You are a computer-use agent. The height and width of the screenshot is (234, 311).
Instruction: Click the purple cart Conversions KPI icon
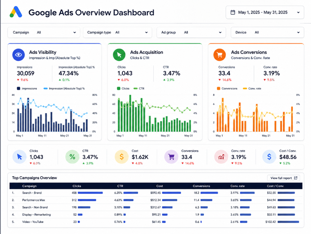[171, 157]
